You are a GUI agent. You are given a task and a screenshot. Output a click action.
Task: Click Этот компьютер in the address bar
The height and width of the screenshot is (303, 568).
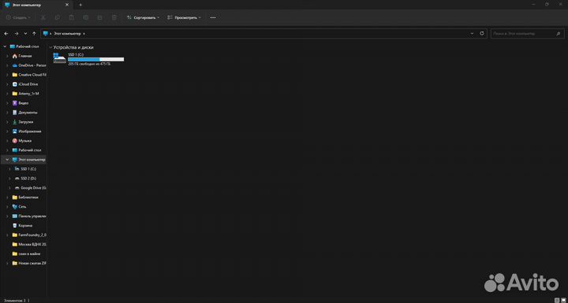pyautogui.click(x=67, y=33)
